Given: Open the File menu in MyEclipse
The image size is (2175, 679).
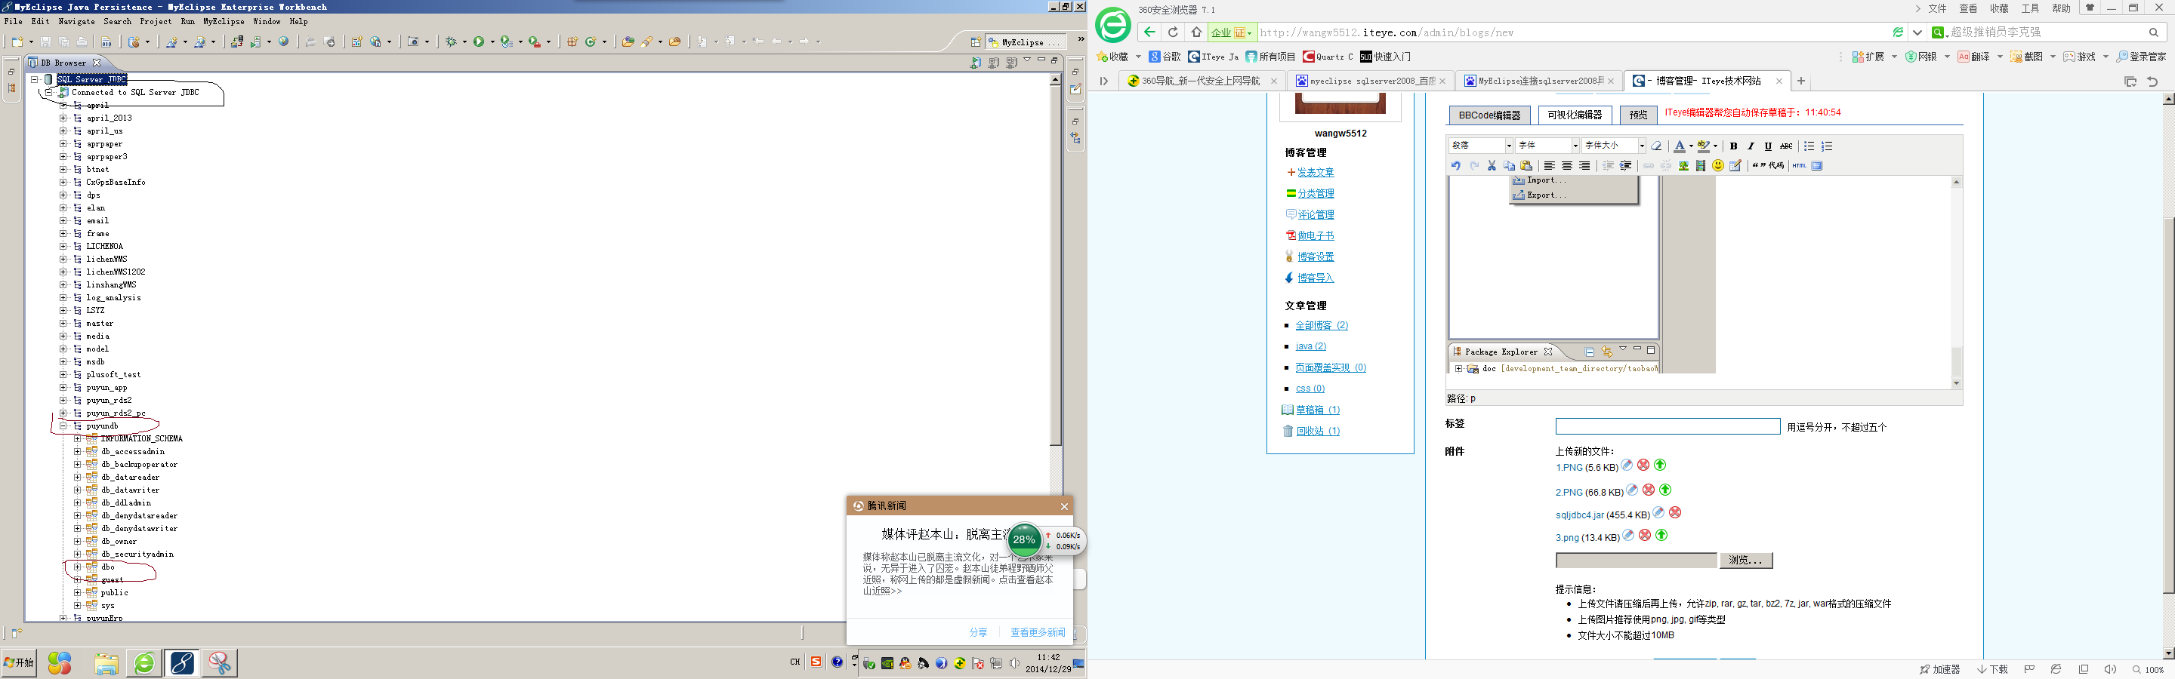Looking at the screenshot, I should pos(14,21).
